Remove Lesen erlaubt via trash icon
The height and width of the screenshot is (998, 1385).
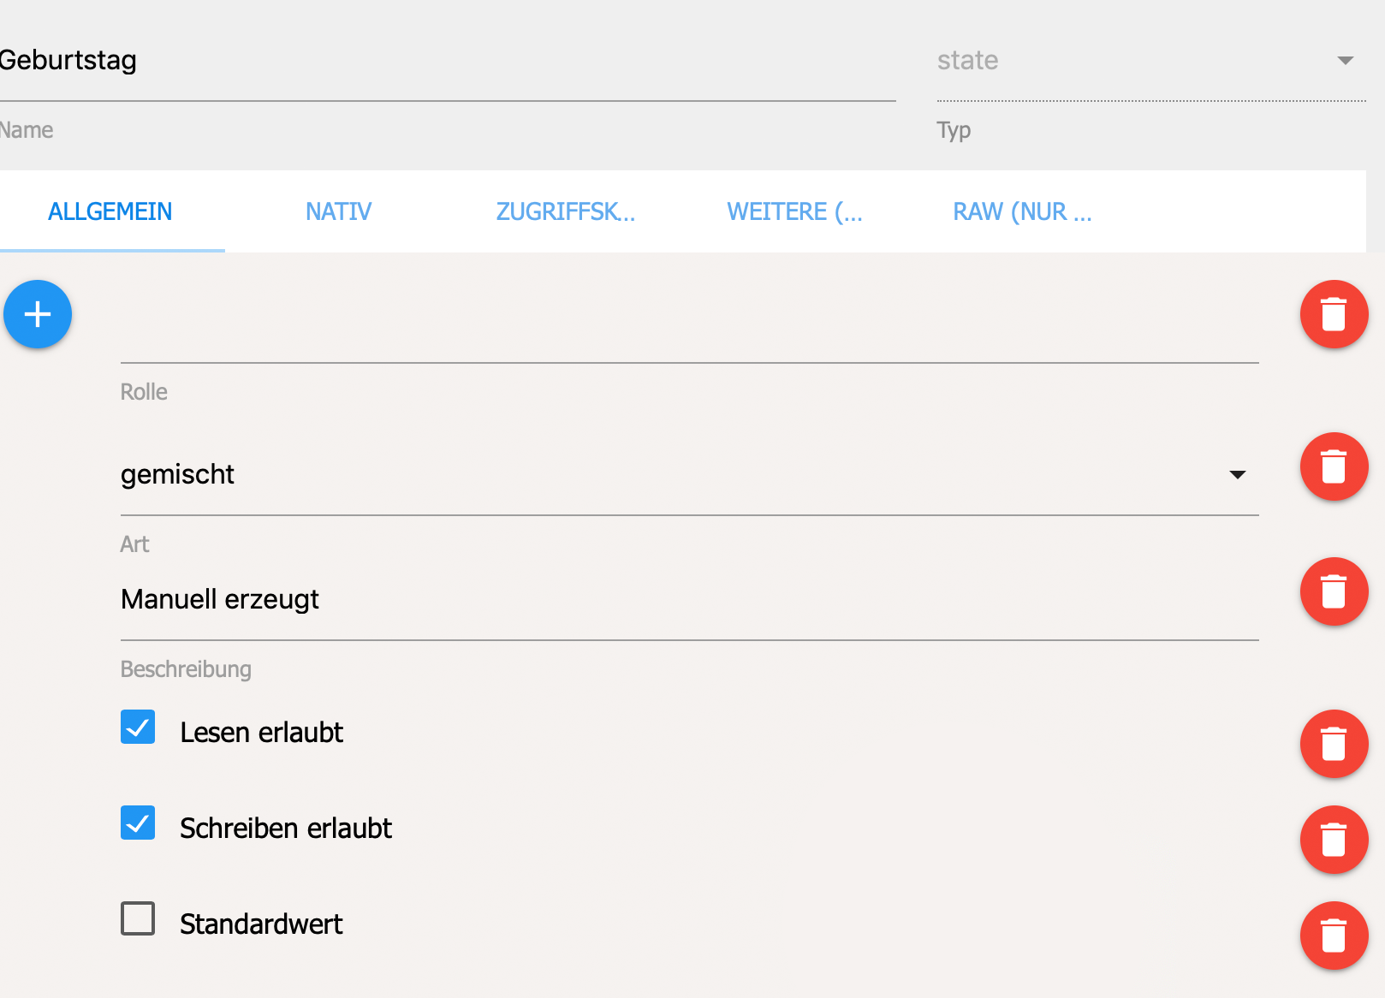1334,744
